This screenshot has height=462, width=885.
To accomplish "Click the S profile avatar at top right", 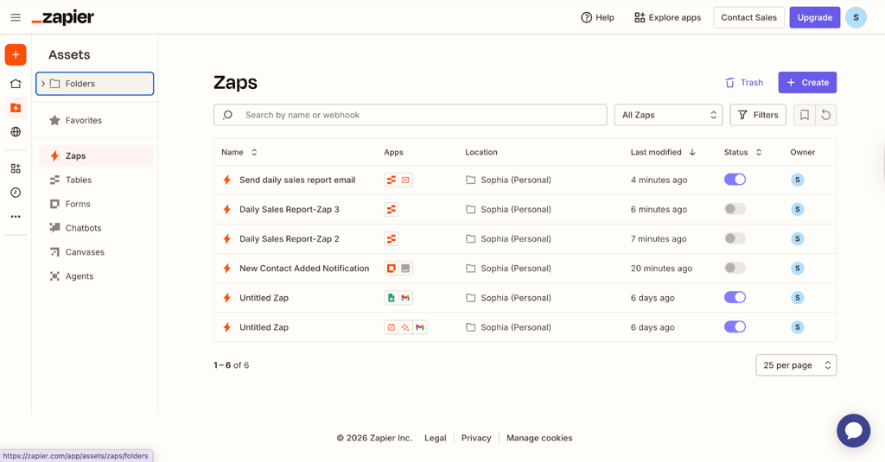I will coord(856,17).
